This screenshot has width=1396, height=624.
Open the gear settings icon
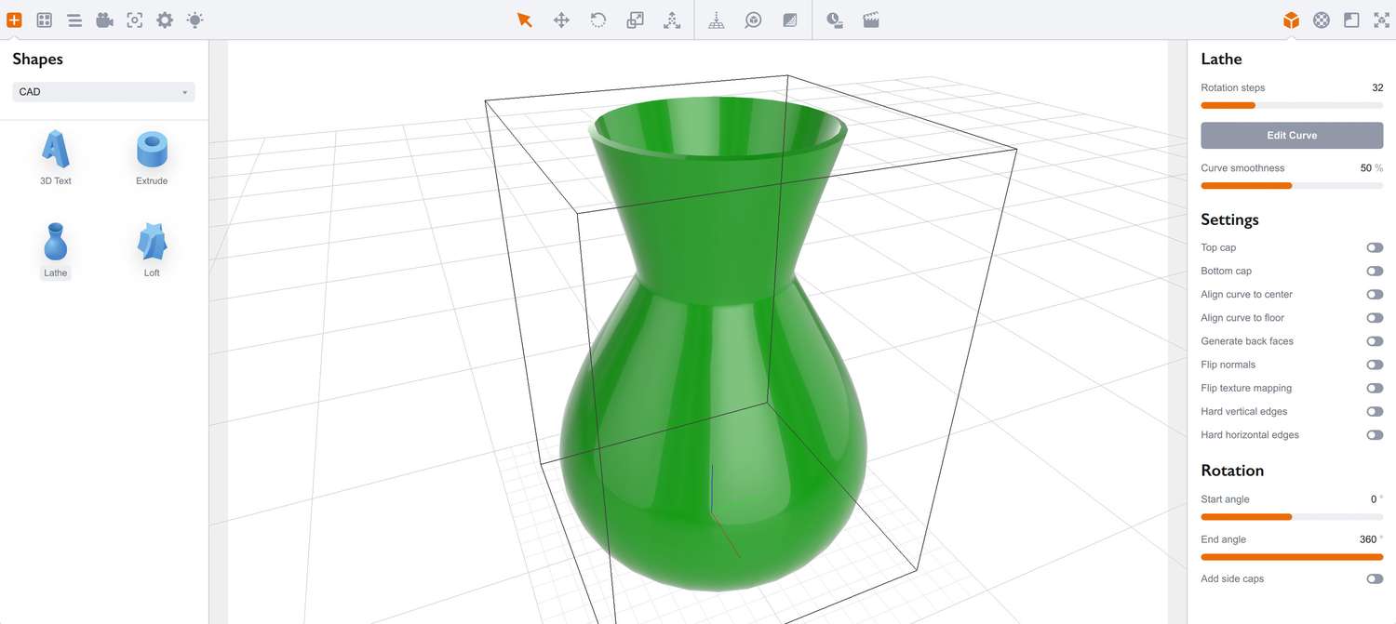click(x=165, y=20)
